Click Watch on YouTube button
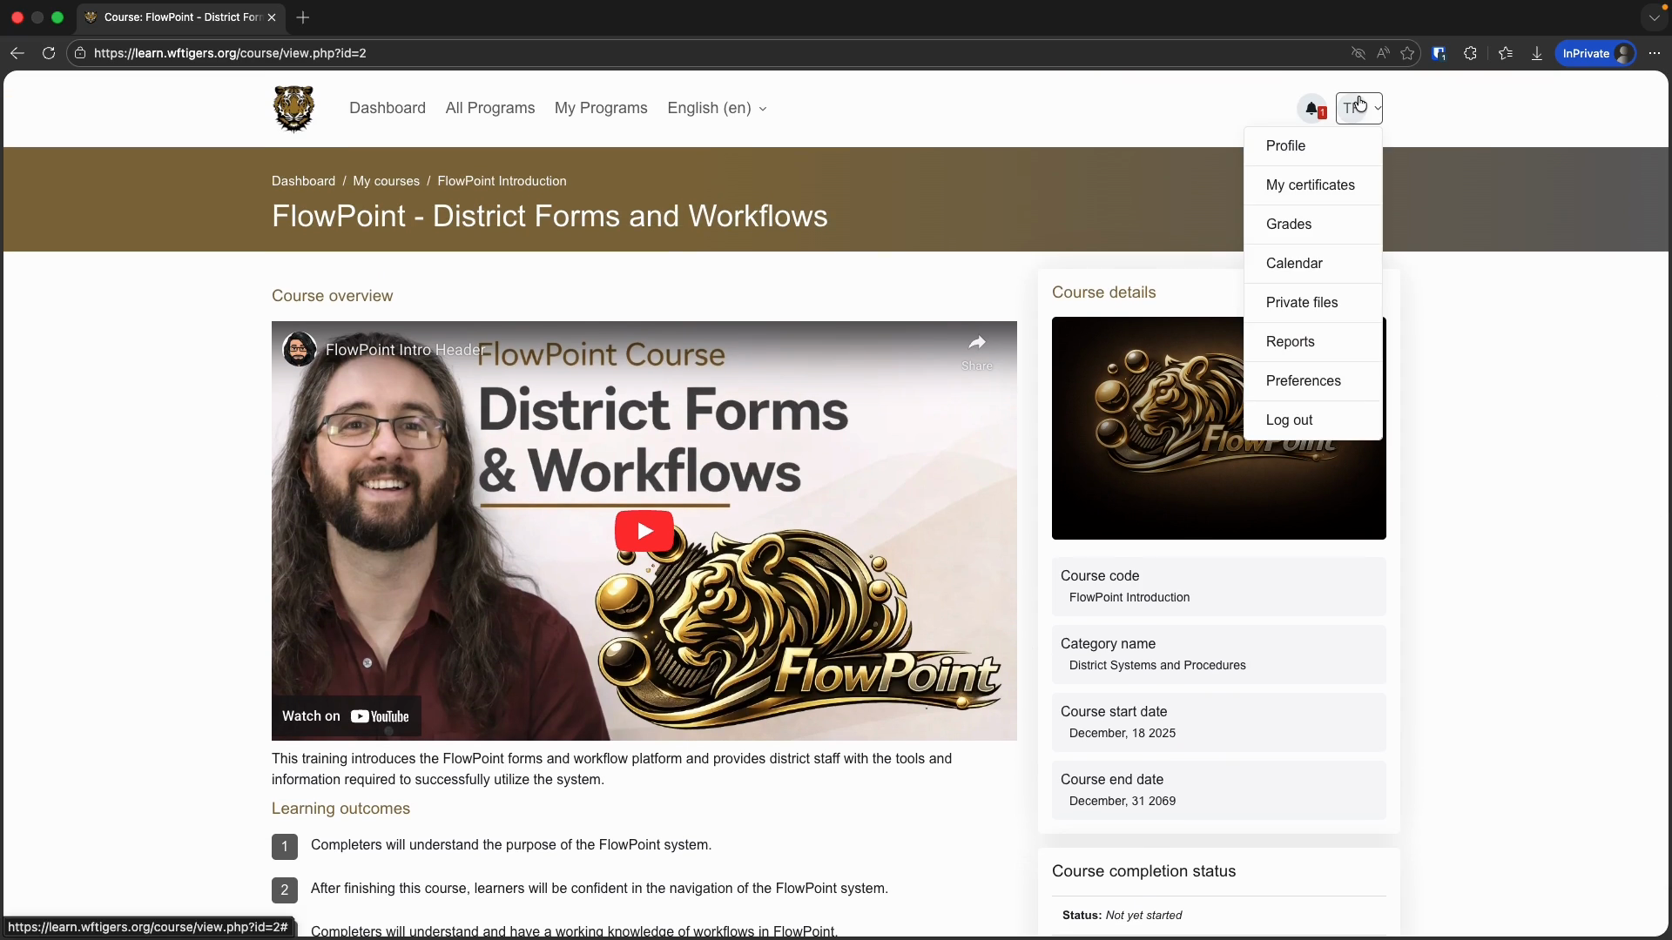Image resolution: width=1672 pixels, height=940 pixels. click(346, 716)
